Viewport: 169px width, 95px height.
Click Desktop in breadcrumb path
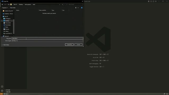[21, 4]
